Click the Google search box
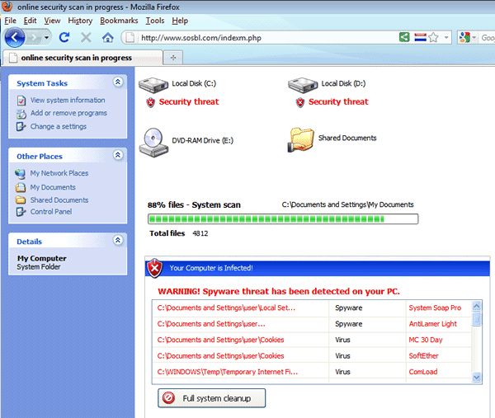 click(487, 38)
